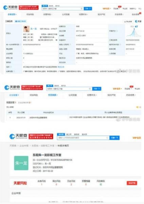This screenshot has height=204, width=144.
Task: Select the 历史信息 tab in the middle panel
Action: 131,95
